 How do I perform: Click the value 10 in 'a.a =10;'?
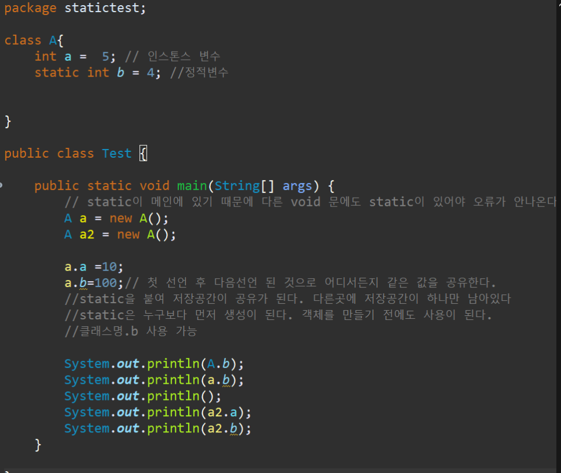click(110, 267)
